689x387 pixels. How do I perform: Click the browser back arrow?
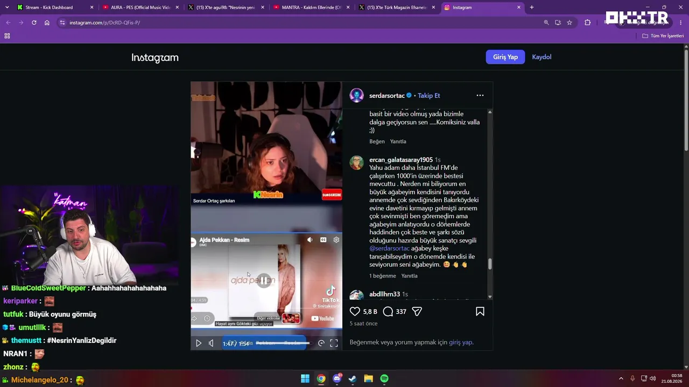[8, 23]
